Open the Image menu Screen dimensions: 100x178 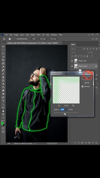pyautogui.click(x=16, y=35)
